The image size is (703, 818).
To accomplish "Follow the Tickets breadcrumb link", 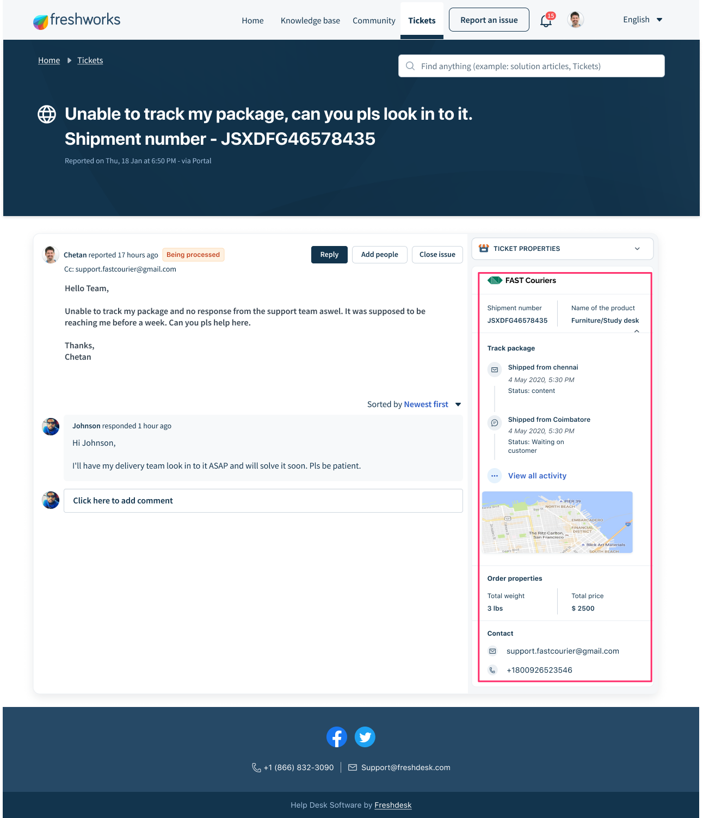I will click(x=90, y=60).
